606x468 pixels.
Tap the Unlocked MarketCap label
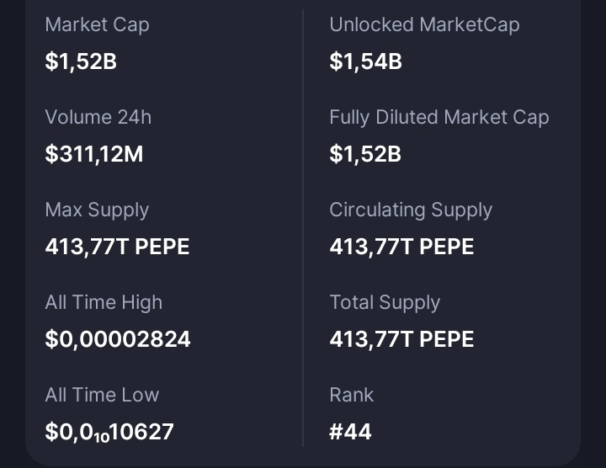click(x=424, y=24)
